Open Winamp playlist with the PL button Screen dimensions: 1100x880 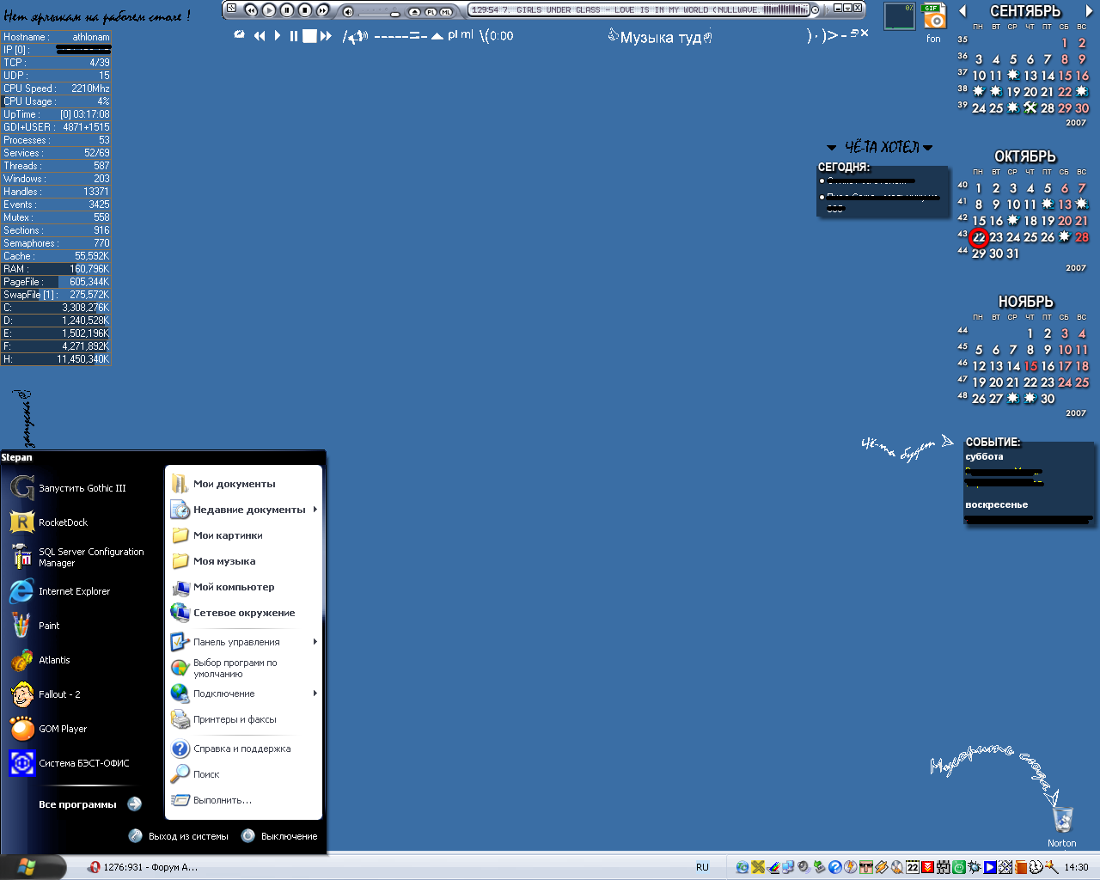tap(431, 11)
